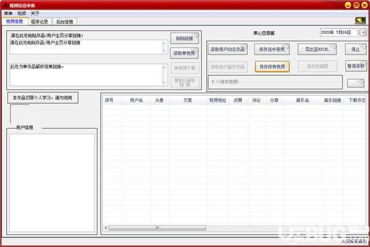370x247 pixels.
Task: Click the highlighted 保存所有视频 button
Action: tap(272, 67)
